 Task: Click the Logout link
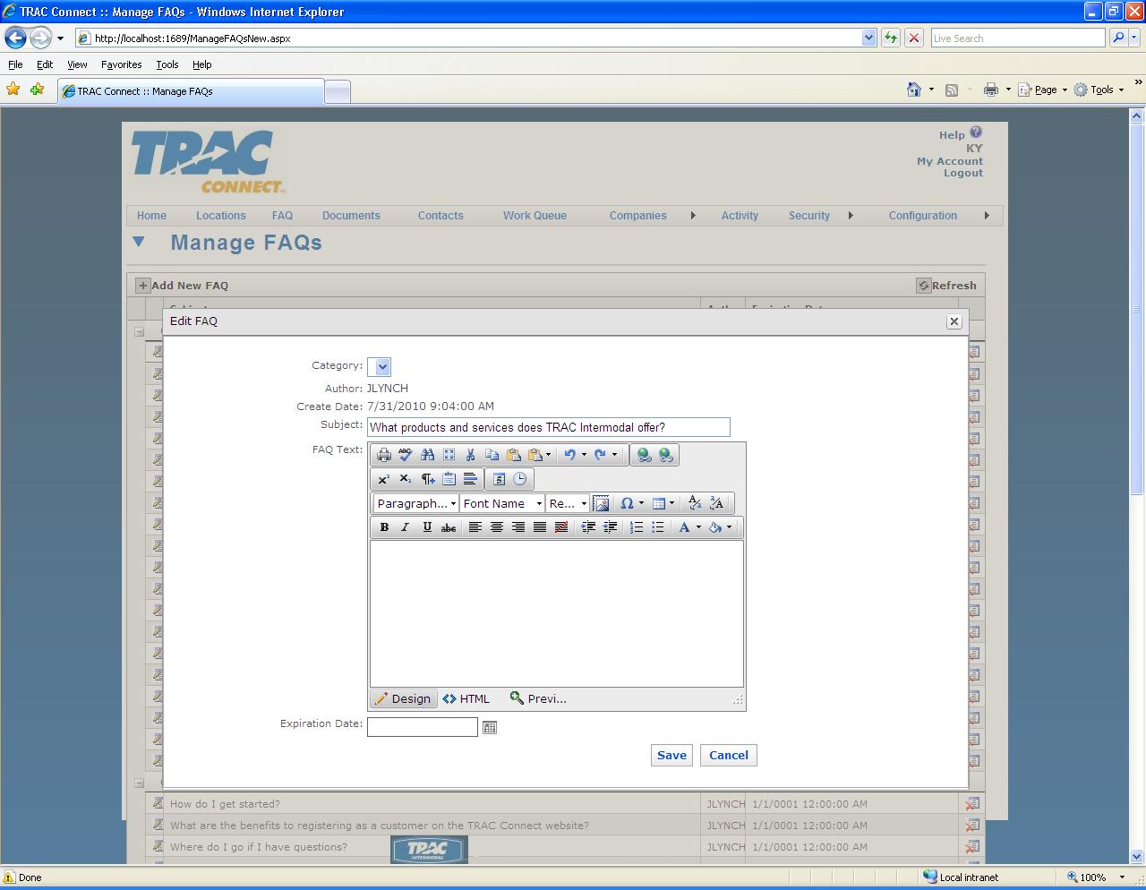(x=962, y=173)
